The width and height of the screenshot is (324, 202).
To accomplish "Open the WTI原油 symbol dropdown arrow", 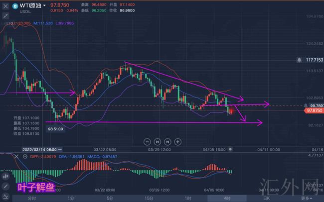I will click(44, 5).
